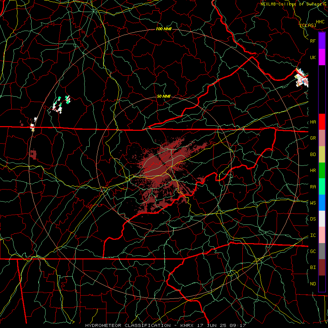
Task: Click the "GR" legend label
Action: (313, 138)
